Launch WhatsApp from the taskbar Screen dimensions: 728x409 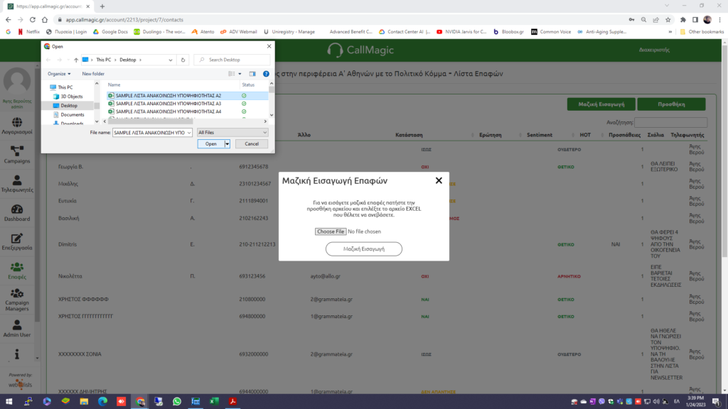(177, 401)
